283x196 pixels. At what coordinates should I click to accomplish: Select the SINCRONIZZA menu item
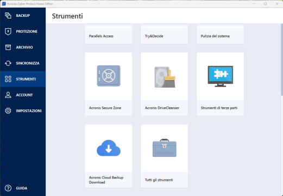tap(28, 63)
